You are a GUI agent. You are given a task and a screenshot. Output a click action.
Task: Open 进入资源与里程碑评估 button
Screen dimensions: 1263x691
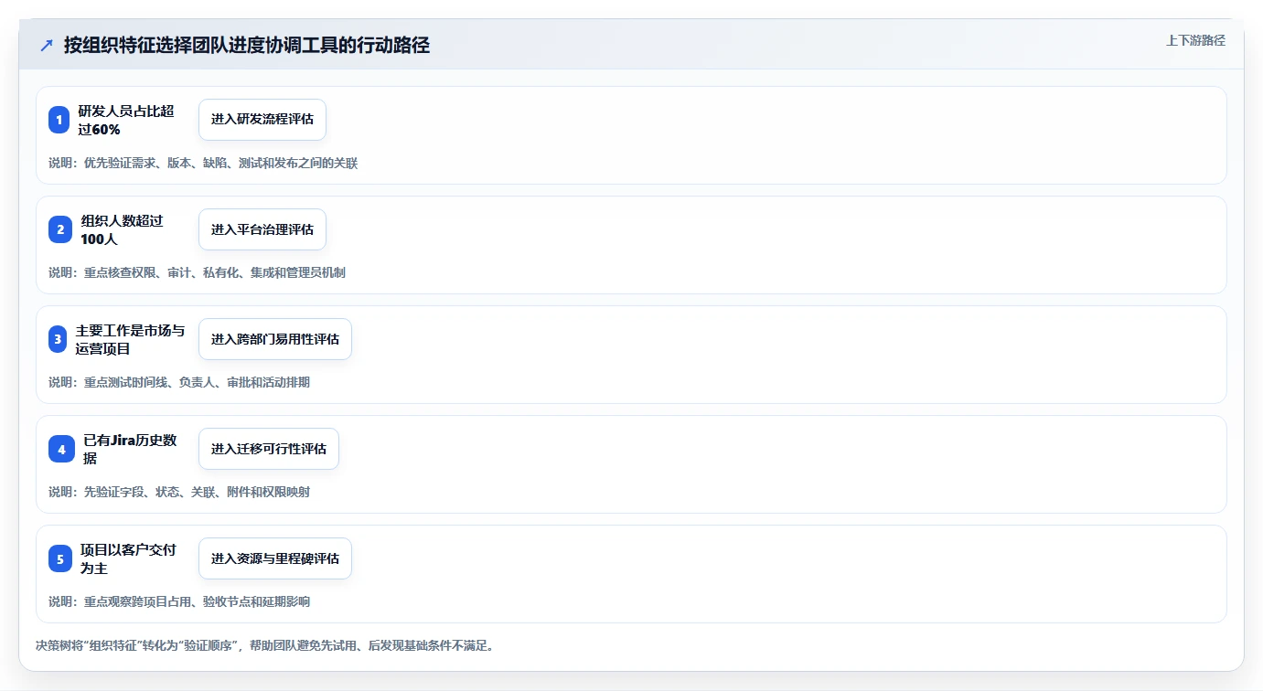point(275,558)
